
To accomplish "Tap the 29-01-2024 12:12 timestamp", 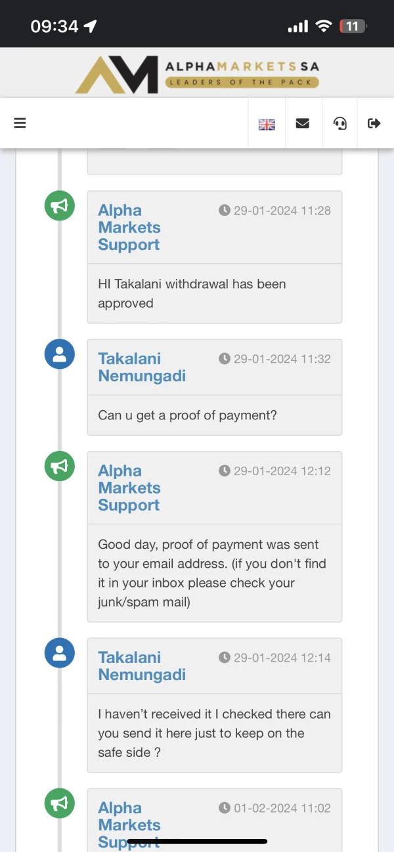I will pyautogui.click(x=275, y=471).
